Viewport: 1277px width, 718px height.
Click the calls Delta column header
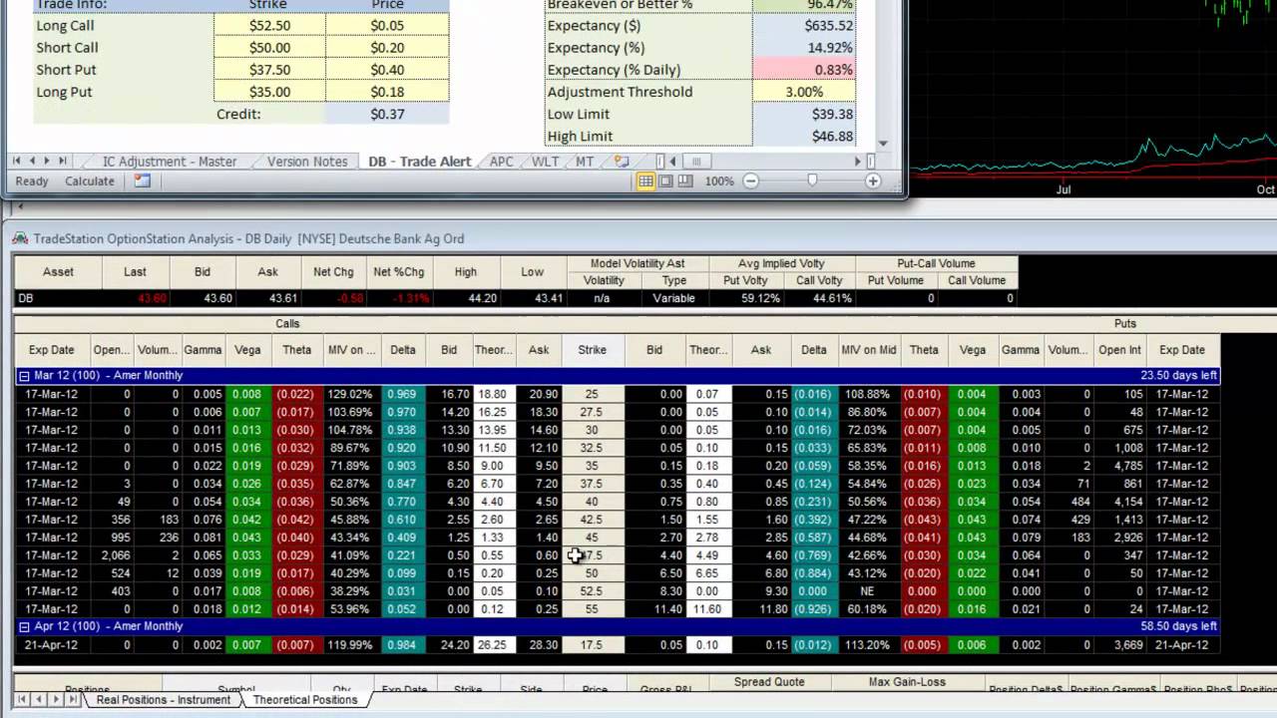(x=403, y=350)
